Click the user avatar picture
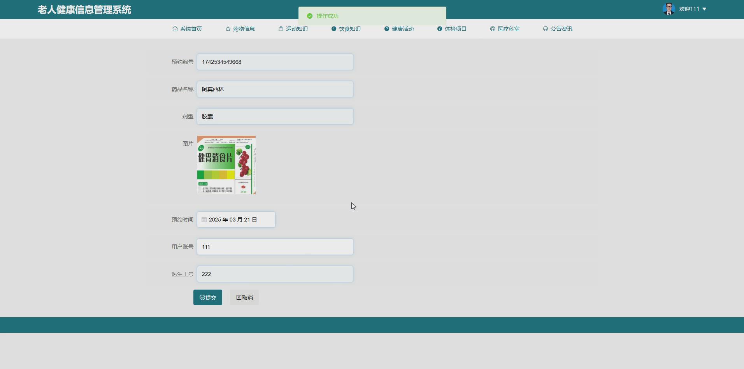 click(669, 9)
